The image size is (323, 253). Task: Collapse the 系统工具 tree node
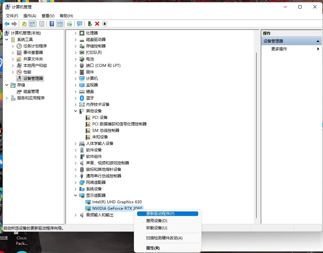(x=7, y=40)
